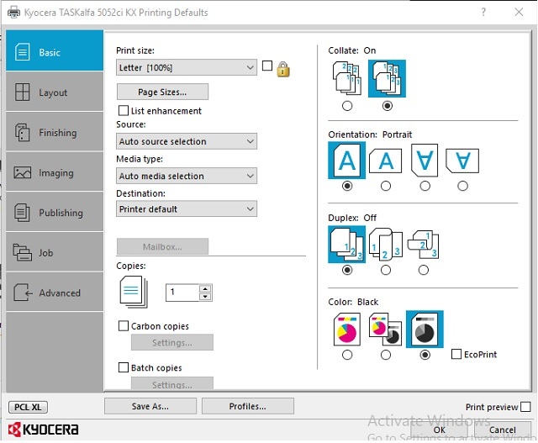Enable the Carbon copies checkbox
The width and height of the screenshot is (538, 443).
[x=124, y=326]
